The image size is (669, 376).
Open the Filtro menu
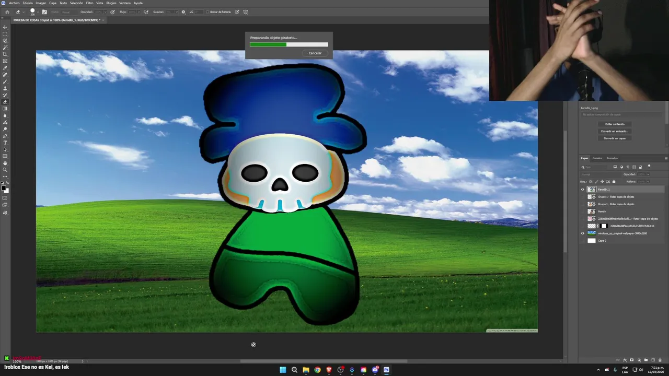pos(89,3)
